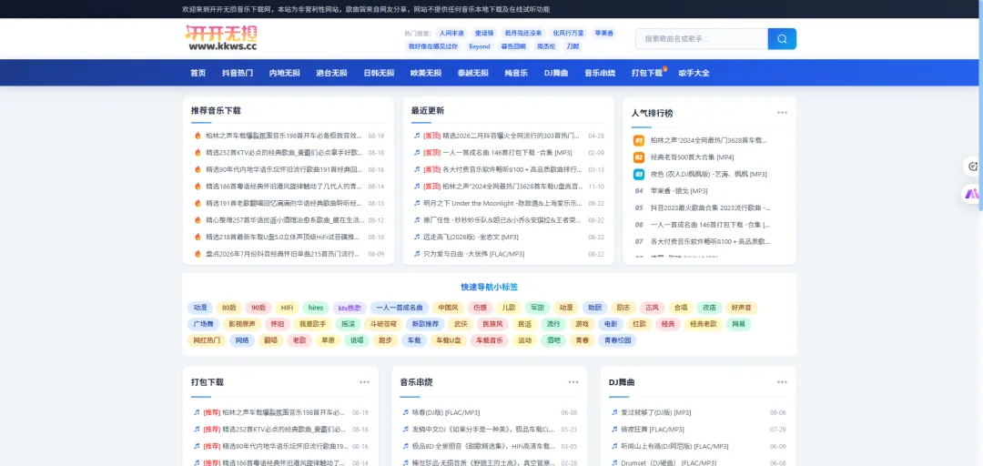Click music note icon beside 明月之下 row
This screenshot has height=466, width=983.
(x=417, y=203)
